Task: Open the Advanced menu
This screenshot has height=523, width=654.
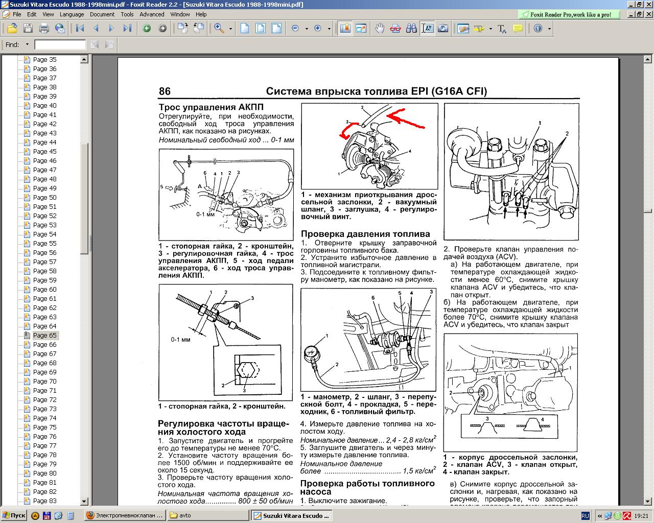Action: 152,14
